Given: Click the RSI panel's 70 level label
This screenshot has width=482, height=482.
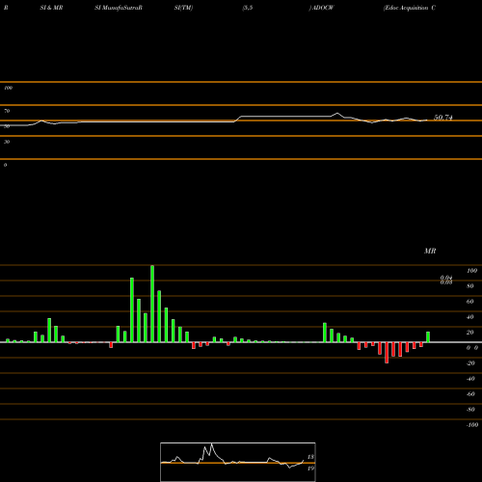Looking at the screenshot, I should 7,111.
